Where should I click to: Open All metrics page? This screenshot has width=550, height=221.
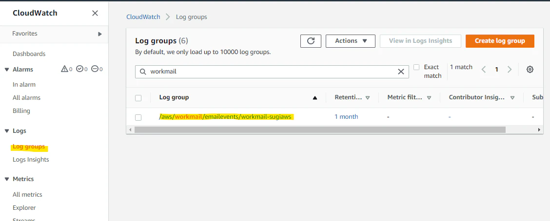(27, 194)
